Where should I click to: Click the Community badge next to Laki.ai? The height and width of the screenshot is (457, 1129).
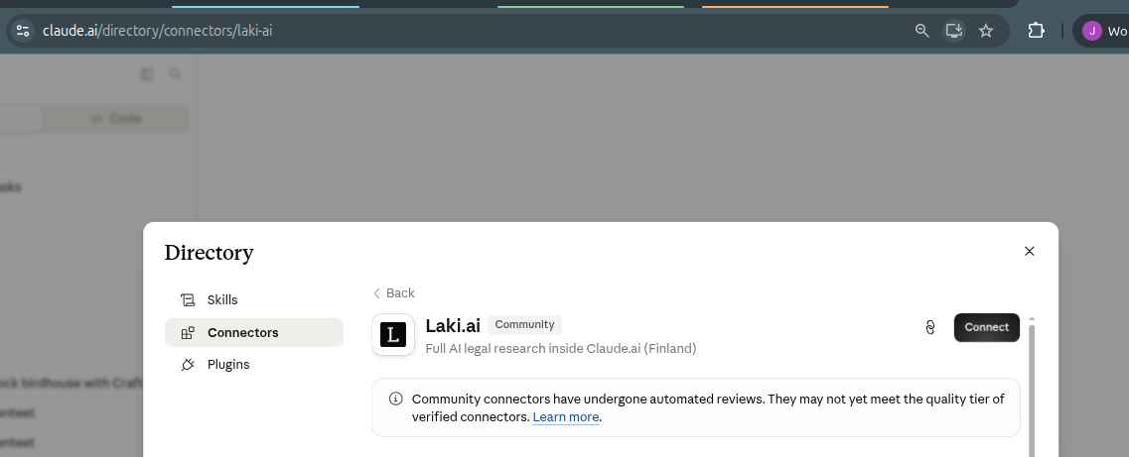[524, 325]
